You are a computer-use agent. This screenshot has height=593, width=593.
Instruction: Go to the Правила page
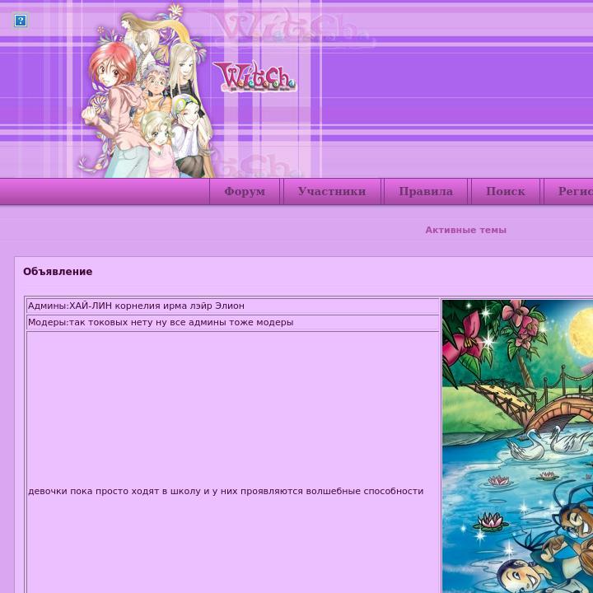pos(426,191)
